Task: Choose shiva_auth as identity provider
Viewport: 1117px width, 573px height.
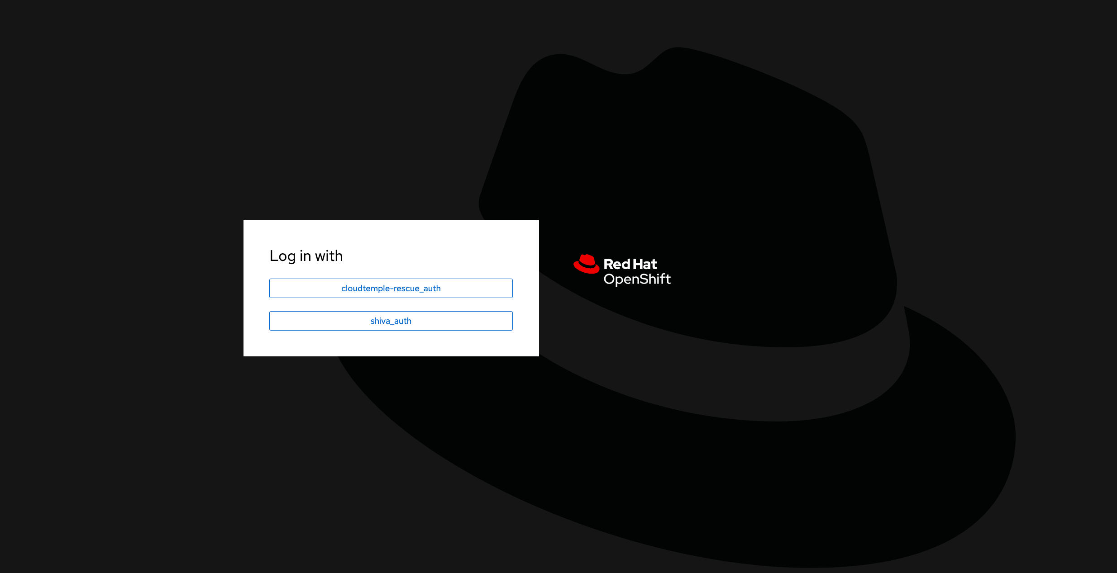Action: pos(391,321)
